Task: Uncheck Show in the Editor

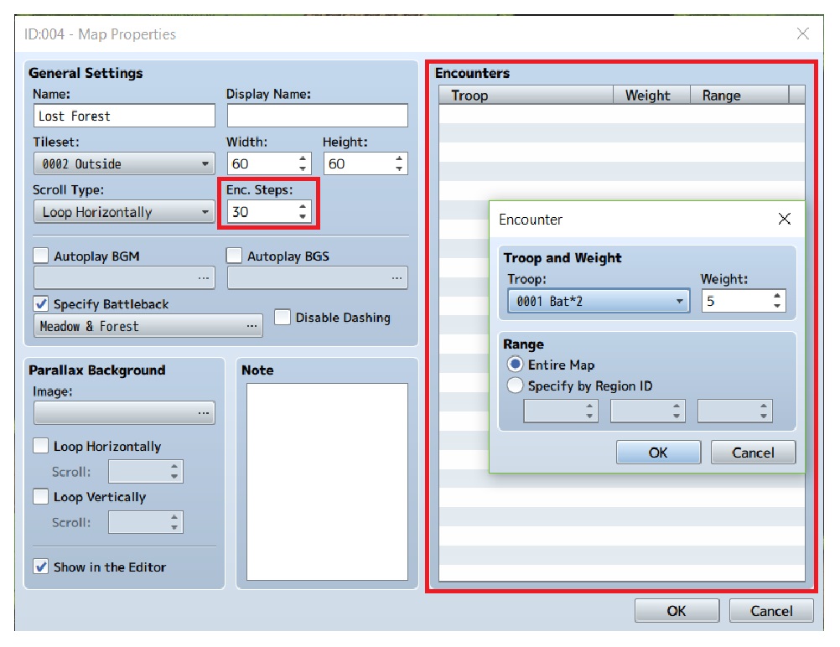Action: coord(41,567)
